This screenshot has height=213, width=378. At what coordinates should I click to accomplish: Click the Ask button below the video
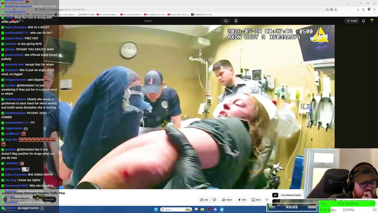click(x=242, y=200)
